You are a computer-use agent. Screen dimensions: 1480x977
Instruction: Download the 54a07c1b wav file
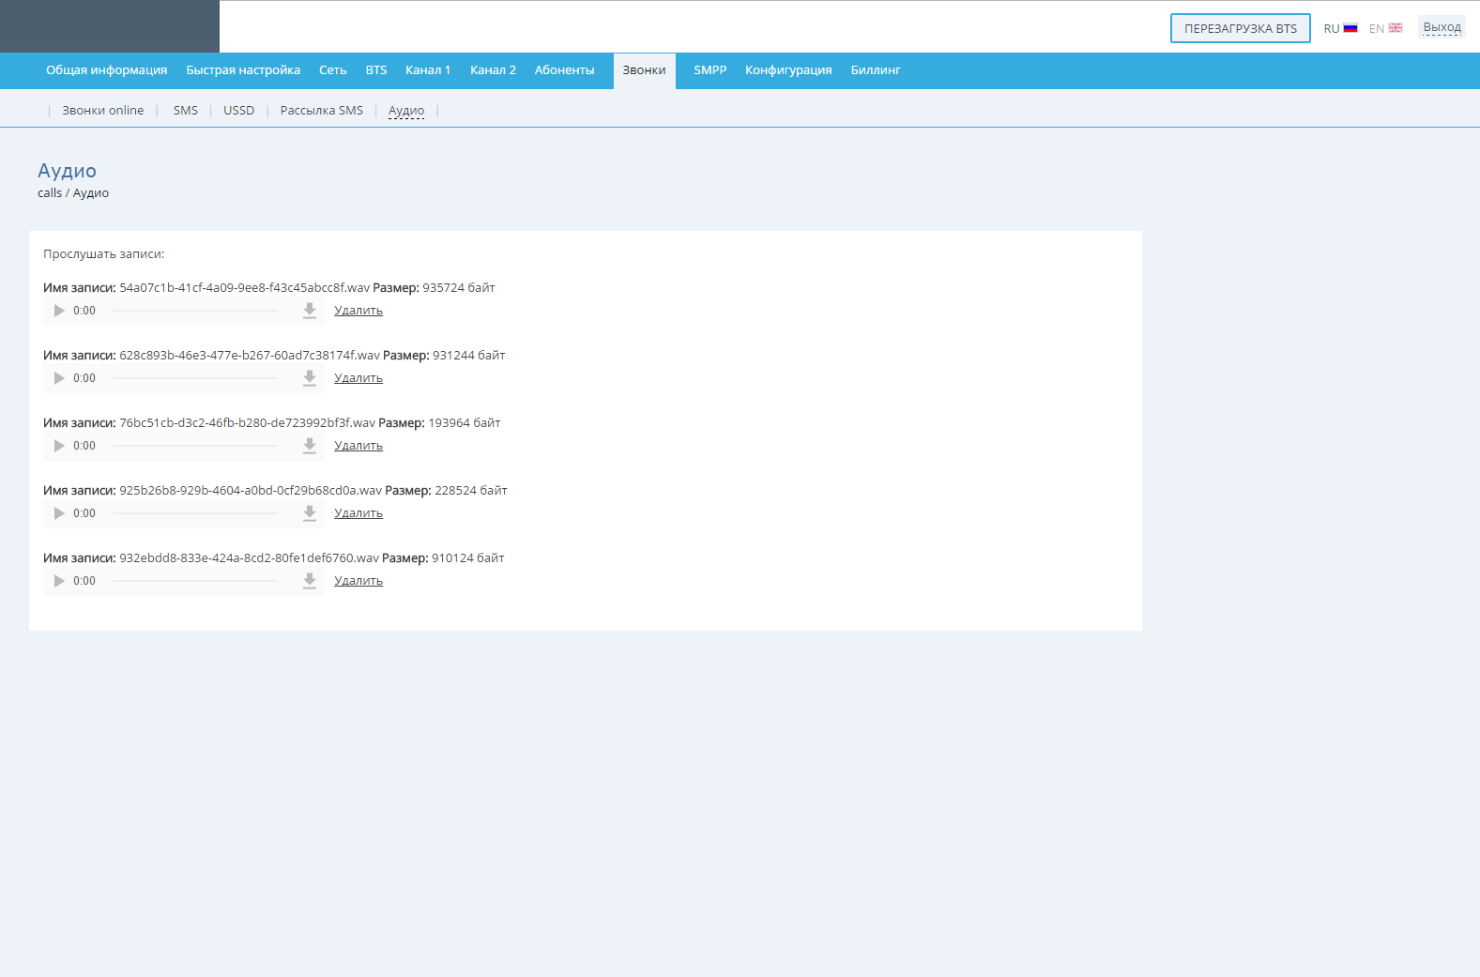(310, 311)
